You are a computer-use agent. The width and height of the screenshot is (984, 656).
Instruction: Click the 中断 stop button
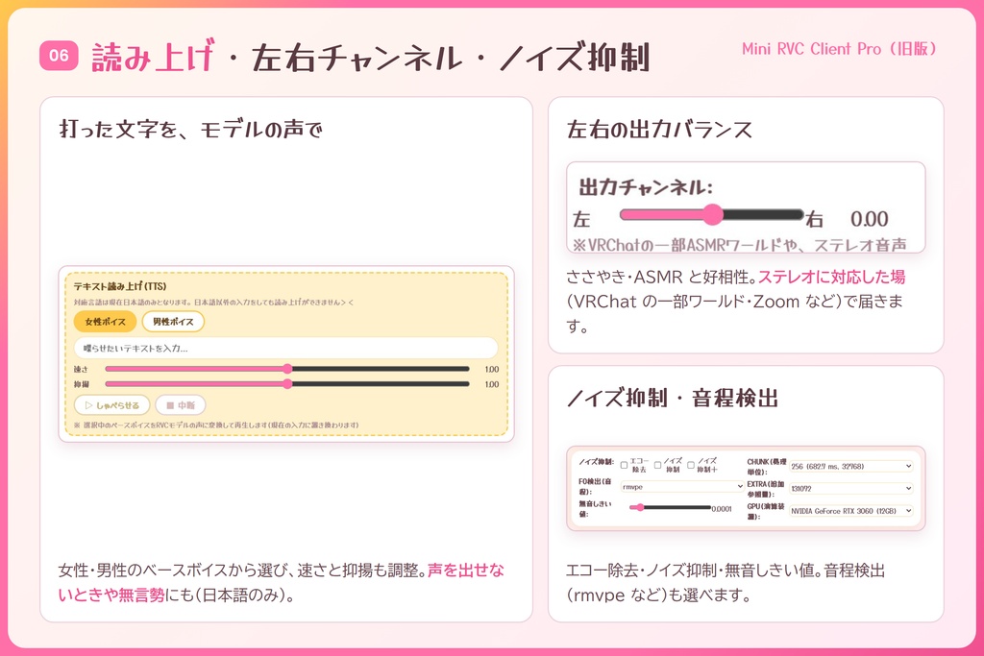click(181, 405)
